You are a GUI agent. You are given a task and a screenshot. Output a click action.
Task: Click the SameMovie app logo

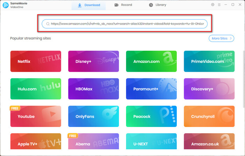(6, 5)
